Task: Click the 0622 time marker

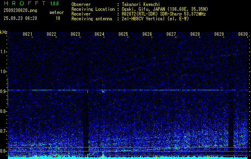Action: [x=51, y=34]
